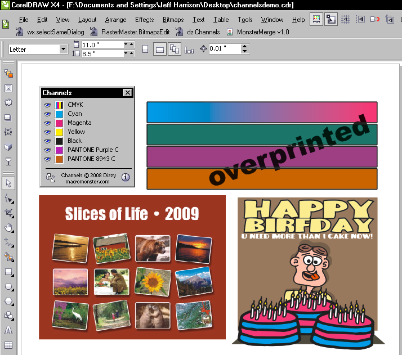Click the page width 11.0 field
The width and height of the screenshot is (402, 355).
[102, 45]
